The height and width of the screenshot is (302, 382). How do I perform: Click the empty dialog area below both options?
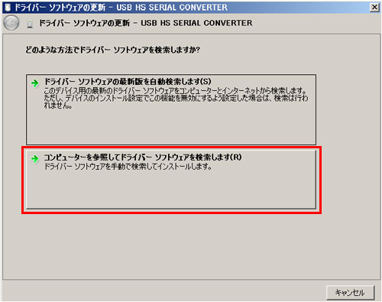[x=191, y=246]
